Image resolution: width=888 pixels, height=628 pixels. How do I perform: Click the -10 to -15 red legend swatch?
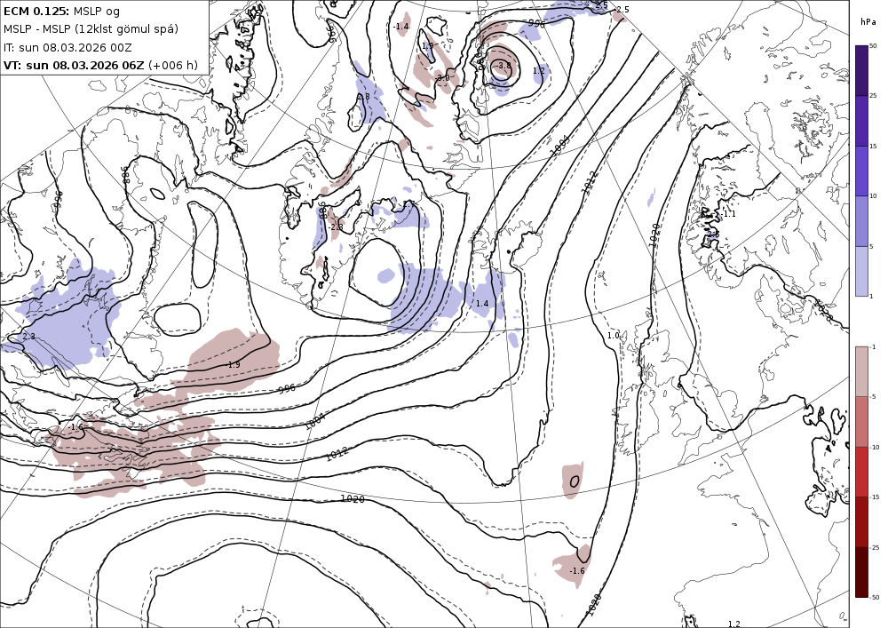coord(861,472)
